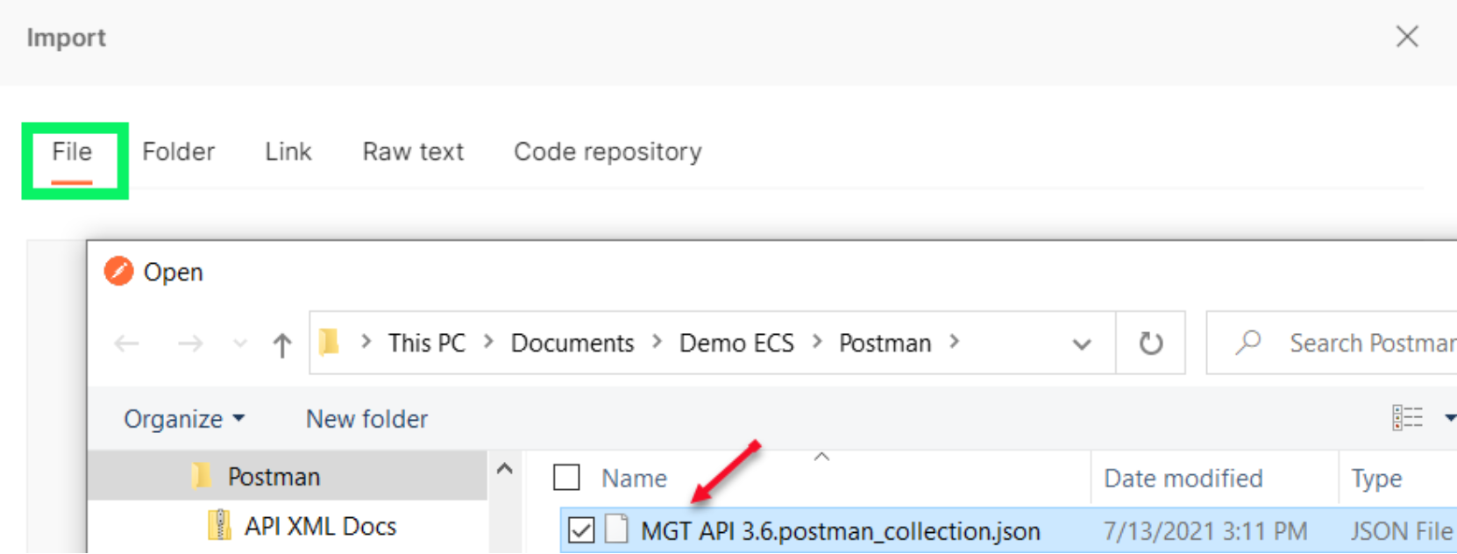Expand chevron after This PC in path
This screenshot has height=554, width=1457.
click(x=488, y=342)
